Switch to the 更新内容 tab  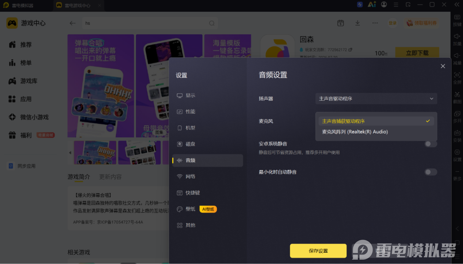(110, 177)
